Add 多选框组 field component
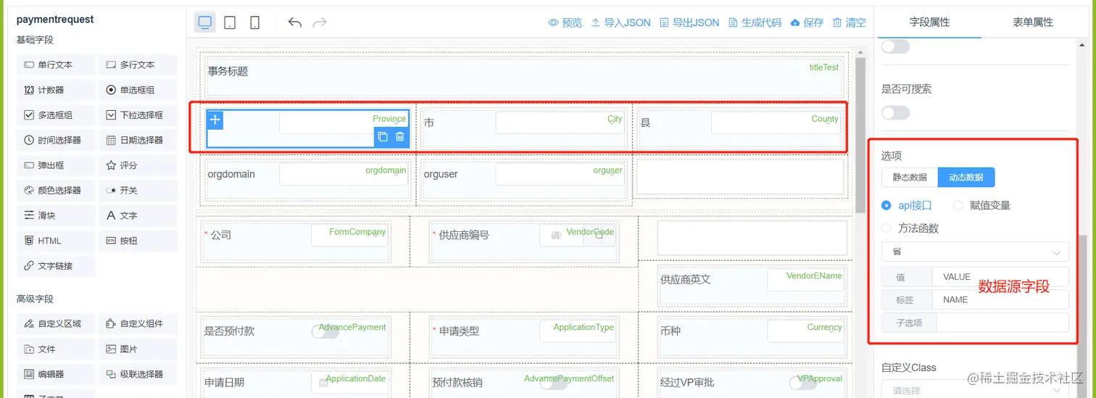1096x398 pixels. (56, 115)
